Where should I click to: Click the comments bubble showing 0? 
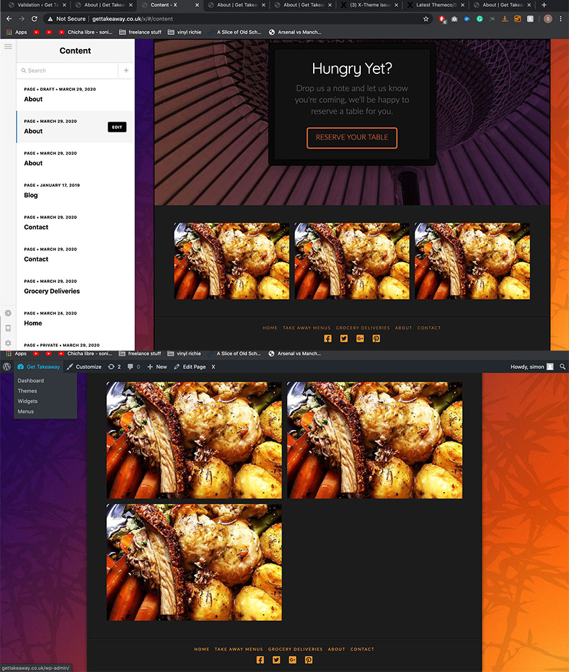tap(134, 367)
